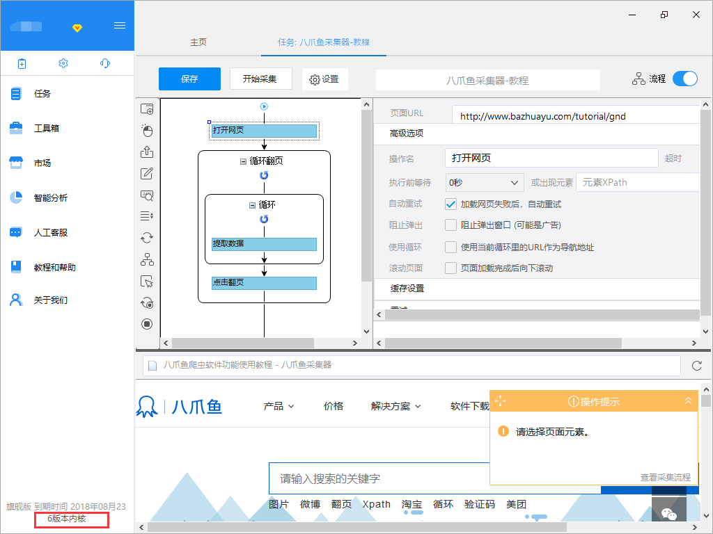Select the open webpage step tool icon
The width and height of the screenshot is (713, 534).
(x=147, y=109)
